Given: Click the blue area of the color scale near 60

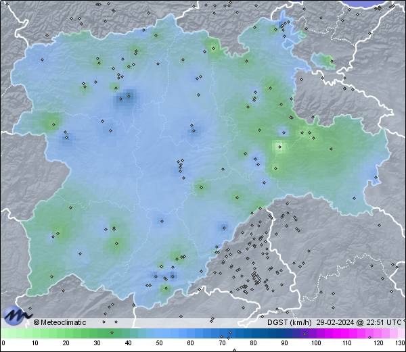Looking at the screenshot, I should coord(191,333).
